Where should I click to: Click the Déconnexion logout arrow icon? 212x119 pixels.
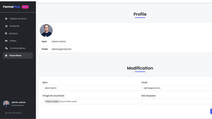(x=6, y=113)
